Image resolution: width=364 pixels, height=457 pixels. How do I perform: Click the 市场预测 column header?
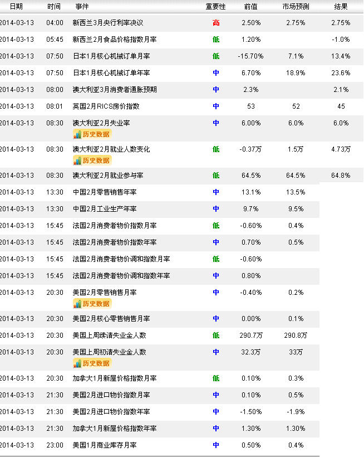point(296,7)
